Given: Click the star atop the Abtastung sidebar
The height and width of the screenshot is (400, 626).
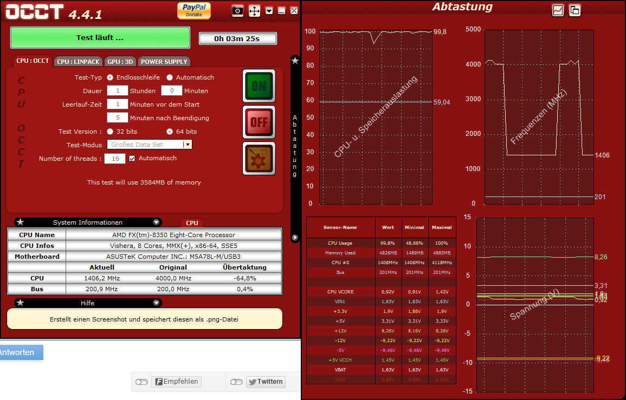Looking at the screenshot, I should (x=295, y=61).
